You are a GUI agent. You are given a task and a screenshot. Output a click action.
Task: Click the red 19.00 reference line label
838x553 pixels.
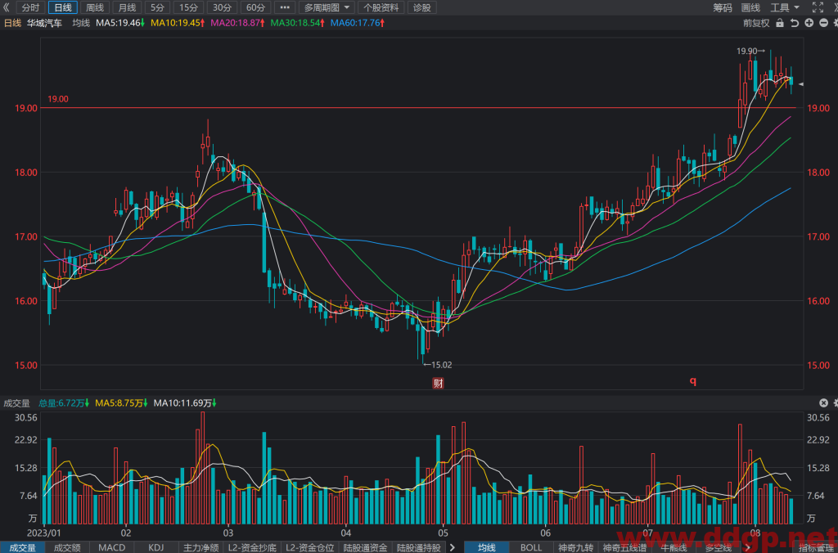[x=58, y=99]
